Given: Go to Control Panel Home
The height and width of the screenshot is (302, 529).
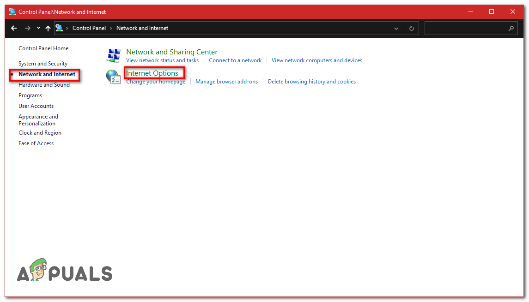Looking at the screenshot, I should point(43,48).
